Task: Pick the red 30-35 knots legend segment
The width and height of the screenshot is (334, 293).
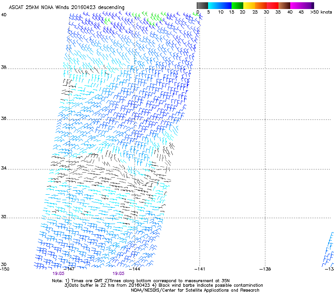Action: tap(273, 5)
